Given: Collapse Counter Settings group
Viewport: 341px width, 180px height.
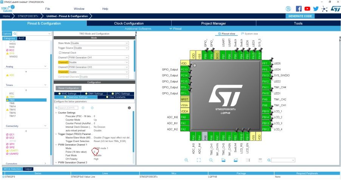Looking at the screenshot, I should 56,113.
